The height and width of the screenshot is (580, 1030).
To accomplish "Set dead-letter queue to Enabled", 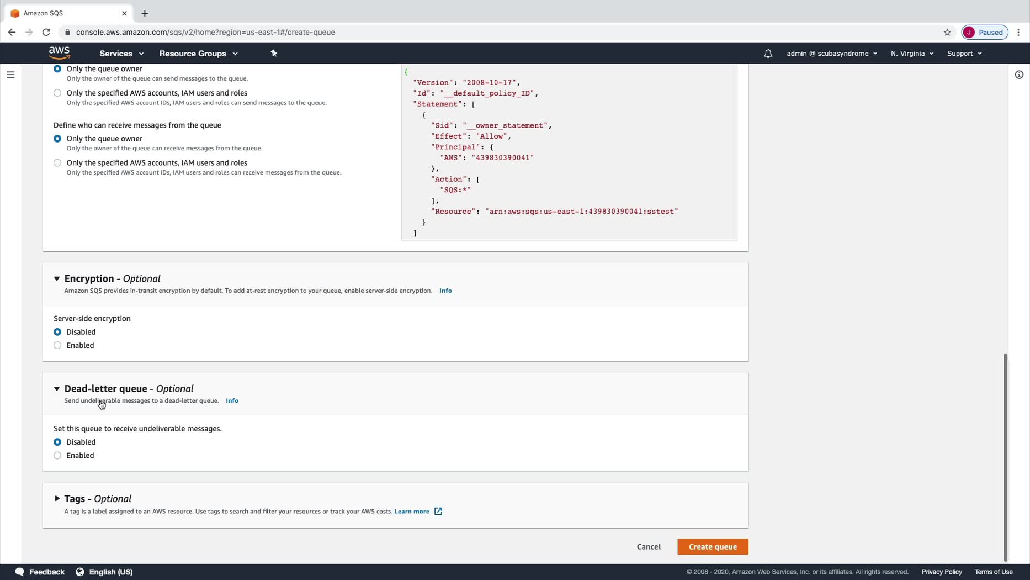I will [x=57, y=455].
